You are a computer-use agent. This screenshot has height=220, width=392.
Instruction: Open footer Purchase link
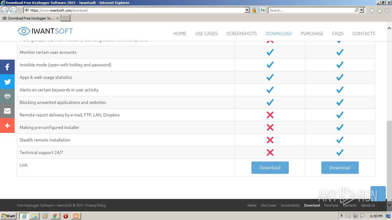(x=331, y=205)
